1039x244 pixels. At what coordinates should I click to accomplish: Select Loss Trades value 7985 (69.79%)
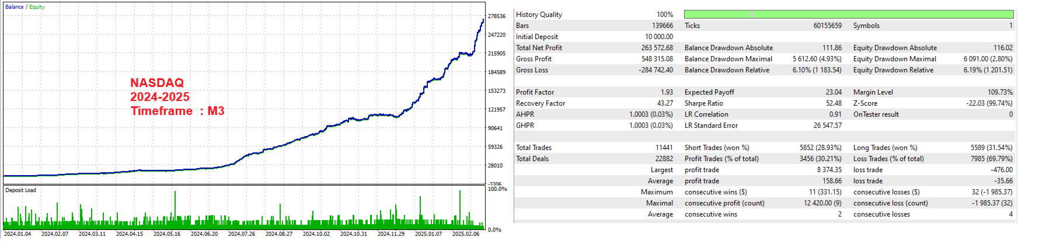point(992,159)
